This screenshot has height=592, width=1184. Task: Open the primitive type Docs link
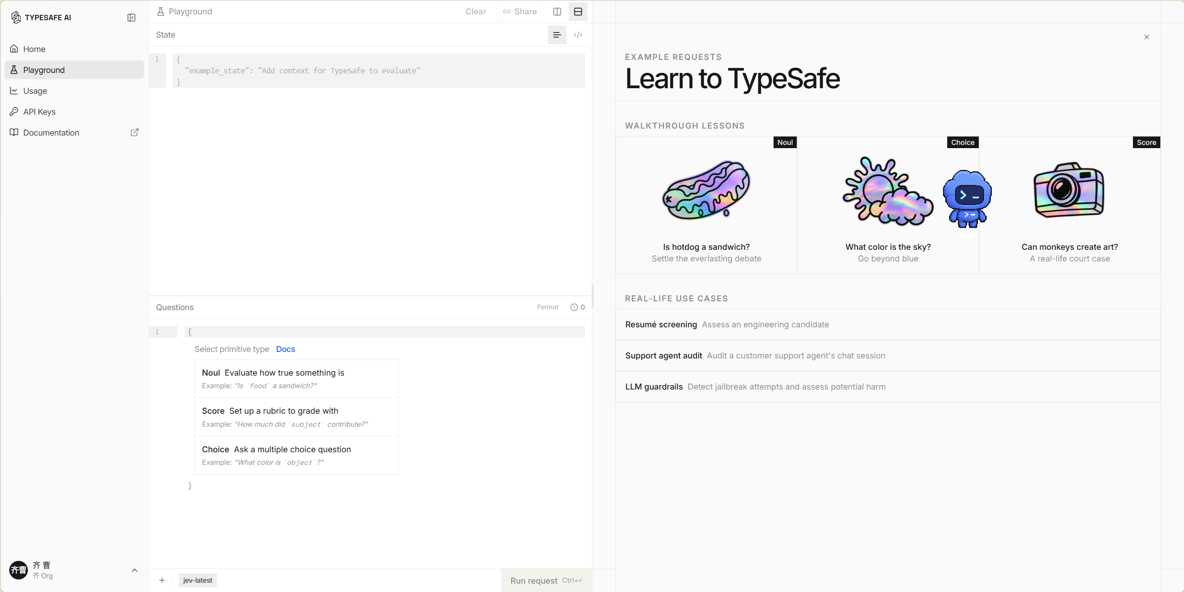[286, 349]
